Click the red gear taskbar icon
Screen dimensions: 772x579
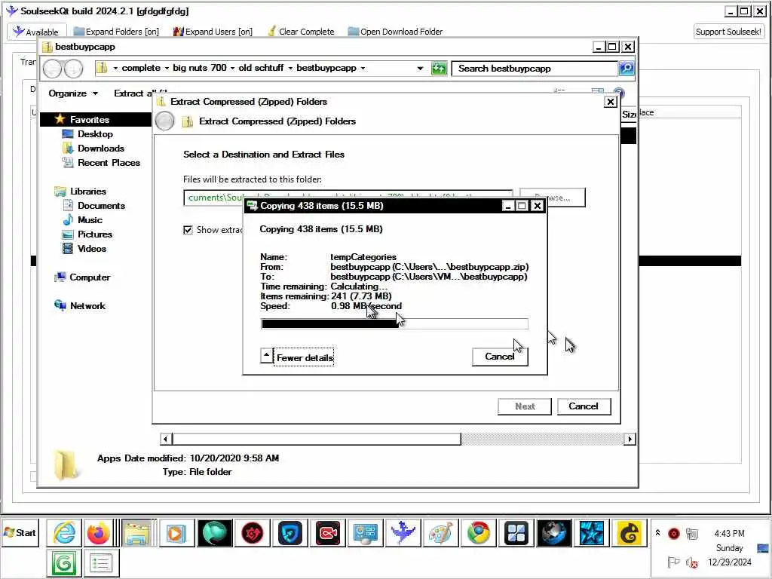pyautogui.click(x=252, y=533)
